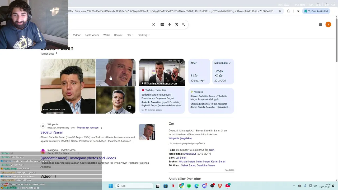Open more options beside 'Turkisk atlet'

[x=57, y=54]
